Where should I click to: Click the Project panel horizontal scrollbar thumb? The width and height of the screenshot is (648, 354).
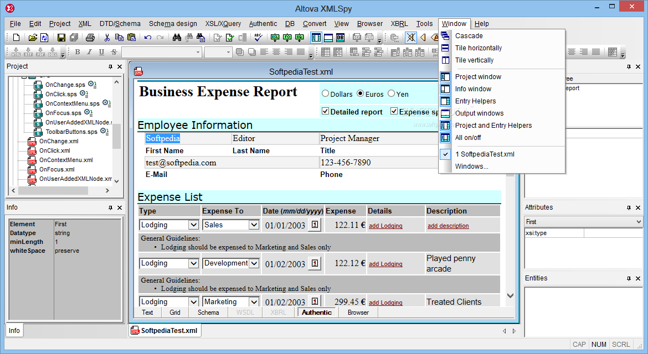click(52, 191)
